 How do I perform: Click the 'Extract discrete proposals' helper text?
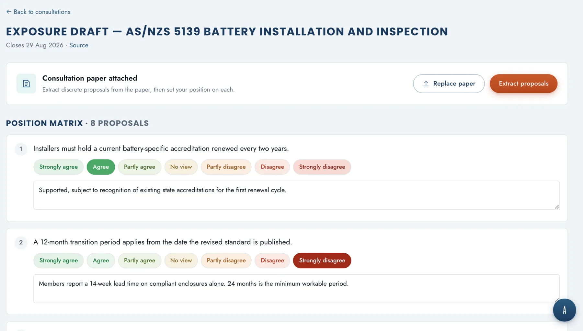tap(138, 90)
